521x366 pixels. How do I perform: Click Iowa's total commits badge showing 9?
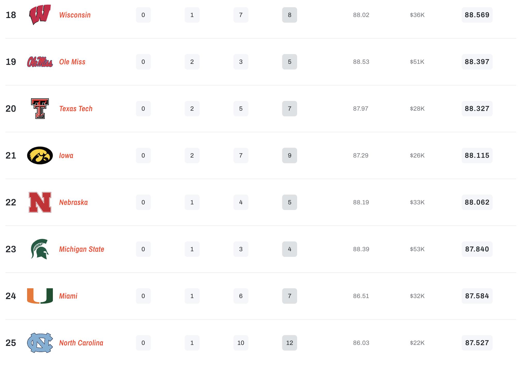(x=289, y=155)
